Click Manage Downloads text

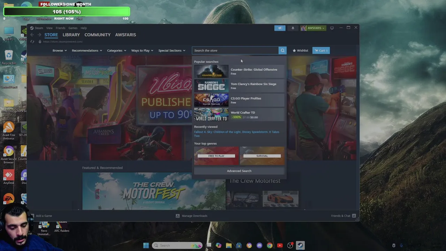[x=194, y=216]
